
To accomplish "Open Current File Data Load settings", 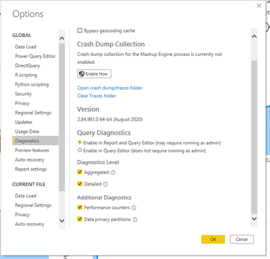I will click(26, 196).
